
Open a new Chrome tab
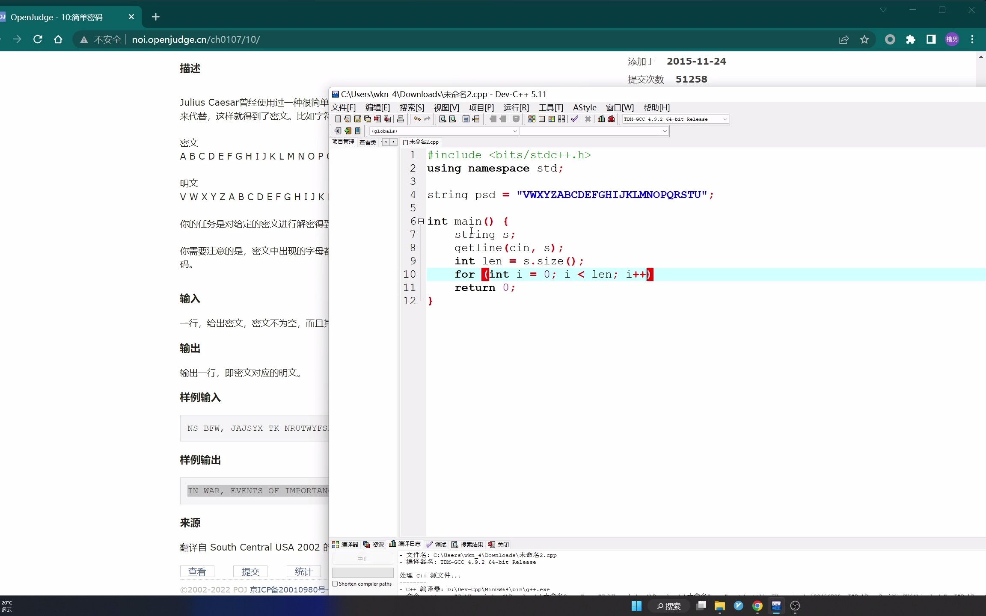(156, 17)
